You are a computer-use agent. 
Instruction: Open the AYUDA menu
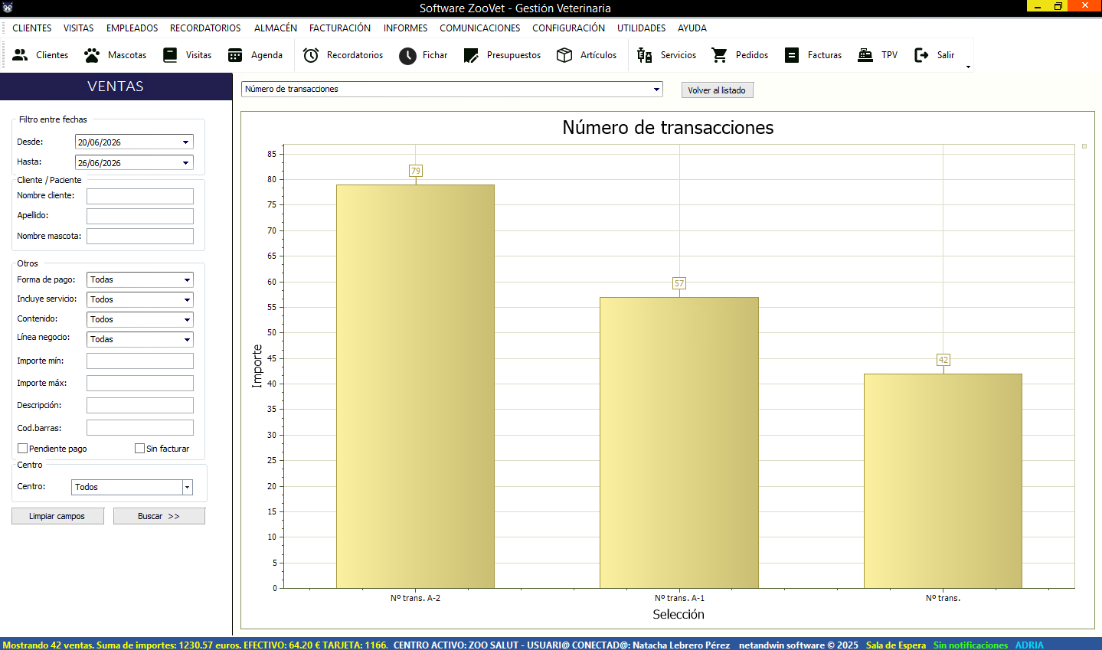tap(692, 28)
